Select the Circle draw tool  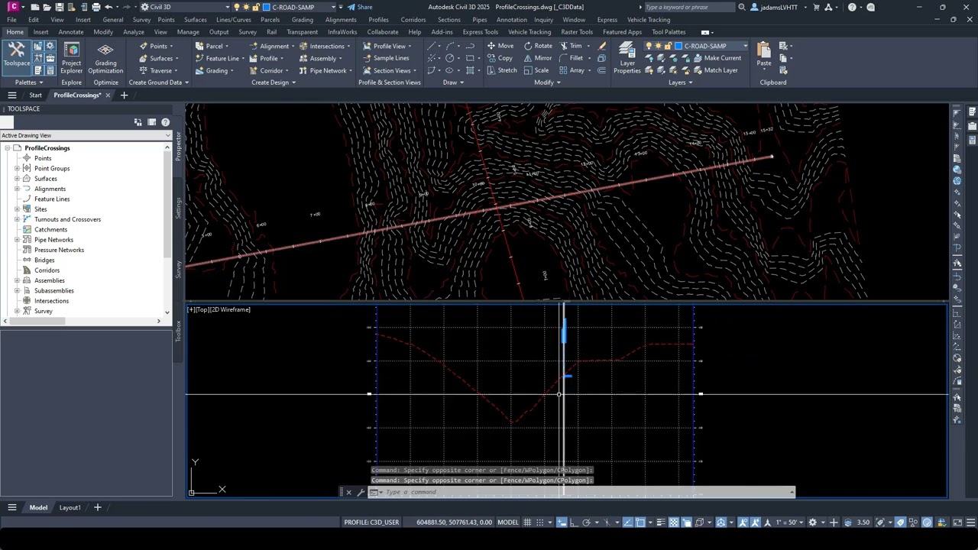(x=450, y=58)
